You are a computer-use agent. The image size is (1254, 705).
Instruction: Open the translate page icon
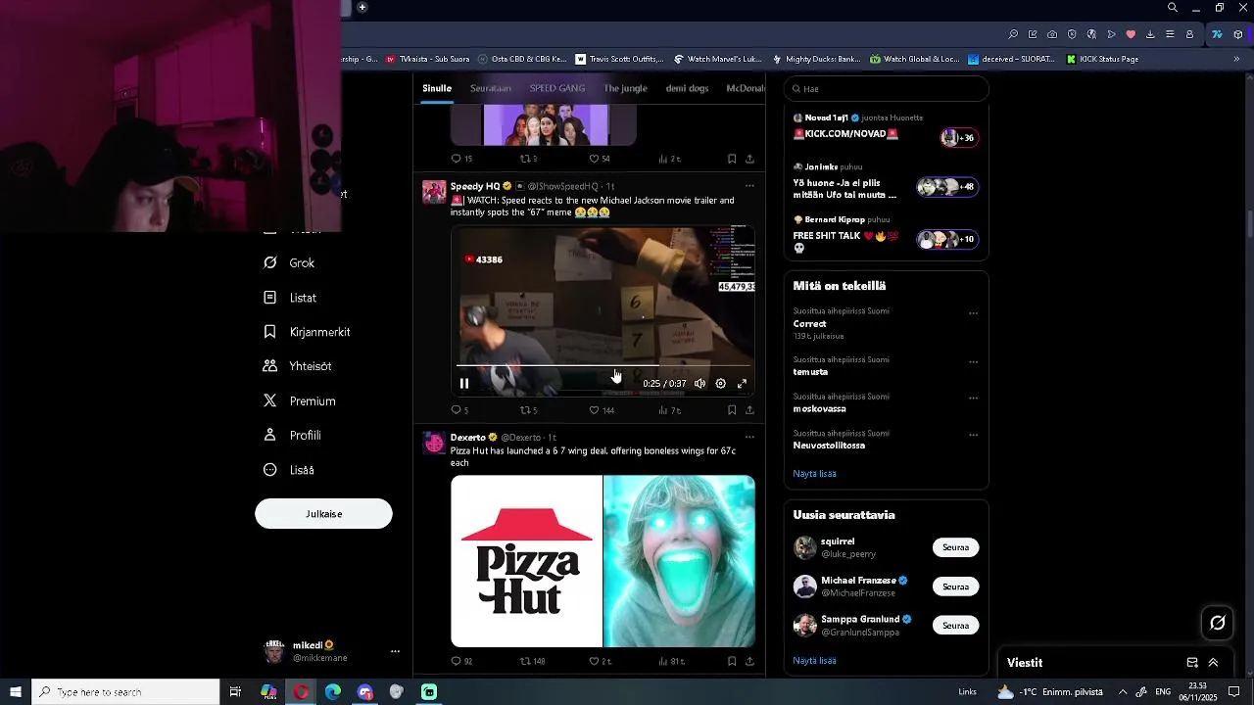tap(1091, 34)
